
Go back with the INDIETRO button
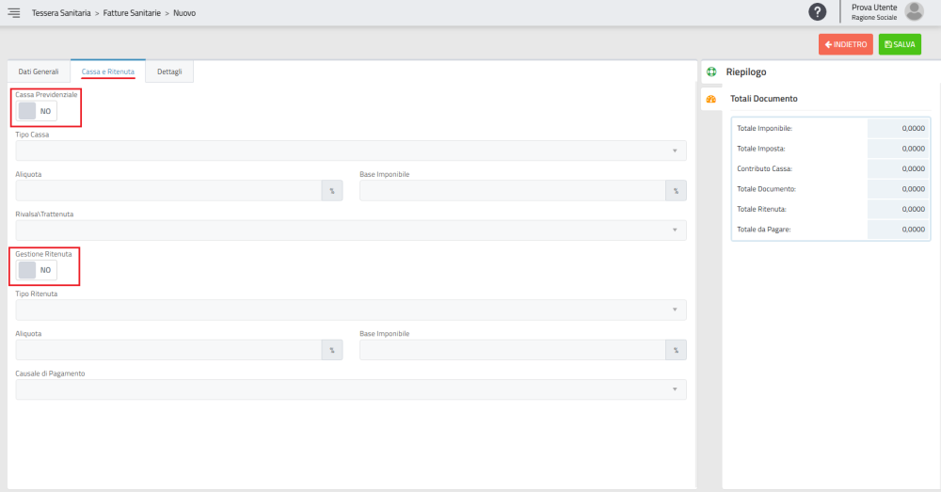coord(846,44)
